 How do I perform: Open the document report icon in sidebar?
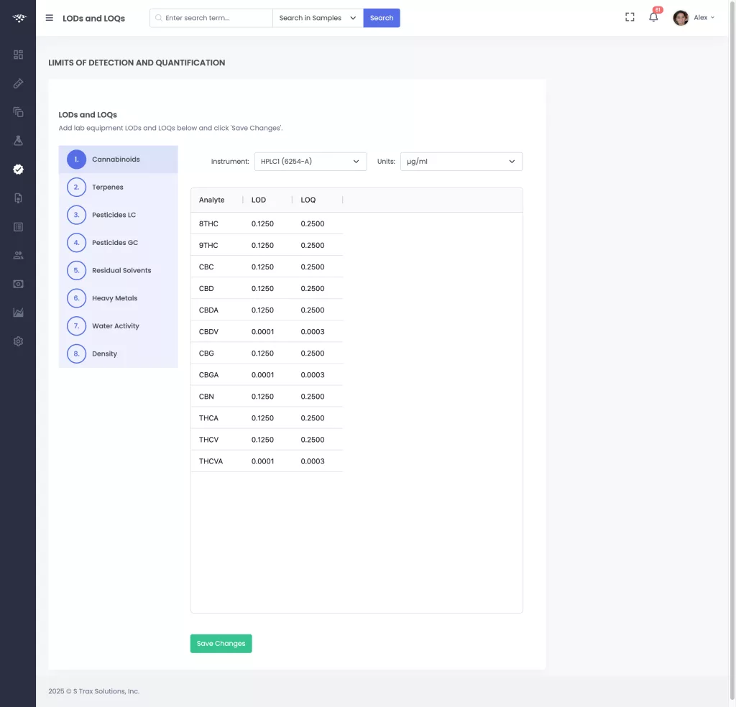pyautogui.click(x=18, y=198)
